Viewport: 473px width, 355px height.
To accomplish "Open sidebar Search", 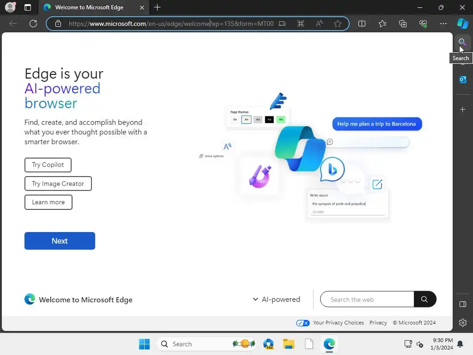I will pyautogui.click(x=462, y=42).
